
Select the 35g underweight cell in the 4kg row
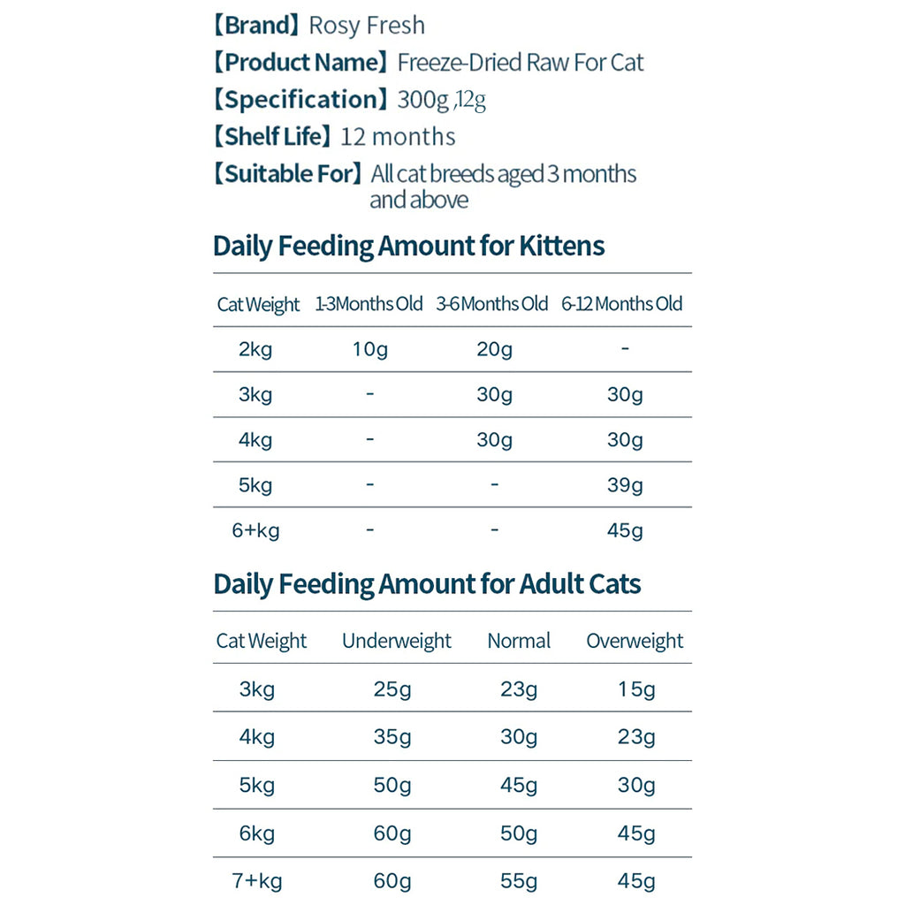392,737
